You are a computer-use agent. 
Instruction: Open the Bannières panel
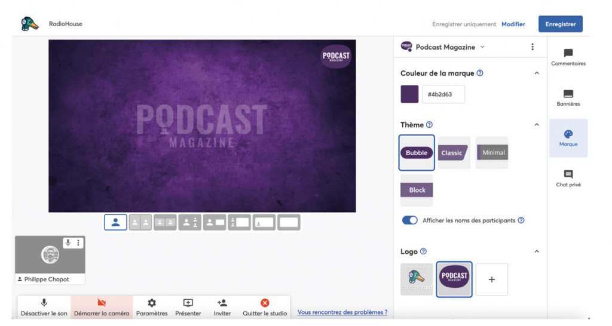[x=568, y=98]
